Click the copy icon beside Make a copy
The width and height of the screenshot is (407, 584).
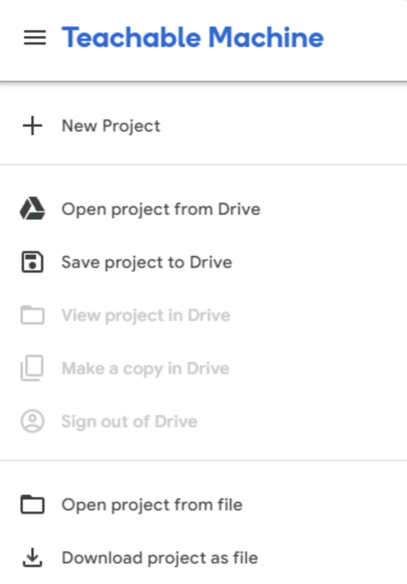(33, 369)
